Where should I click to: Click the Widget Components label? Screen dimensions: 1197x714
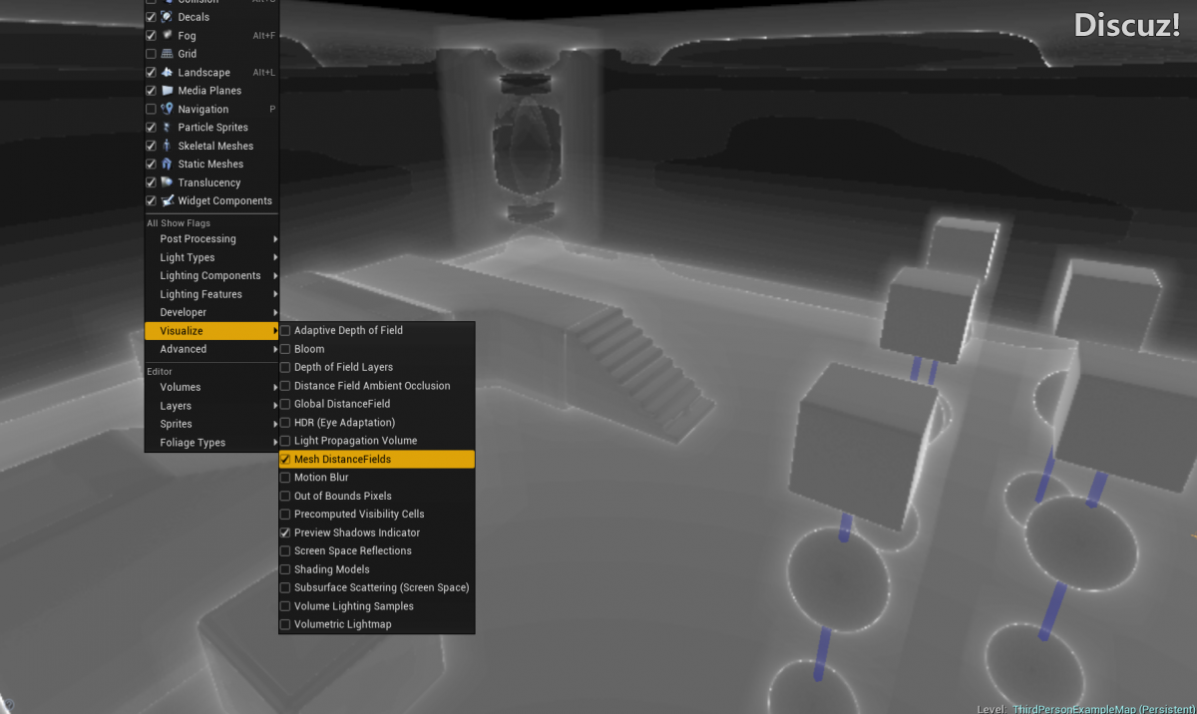click(x=225, y=200)
